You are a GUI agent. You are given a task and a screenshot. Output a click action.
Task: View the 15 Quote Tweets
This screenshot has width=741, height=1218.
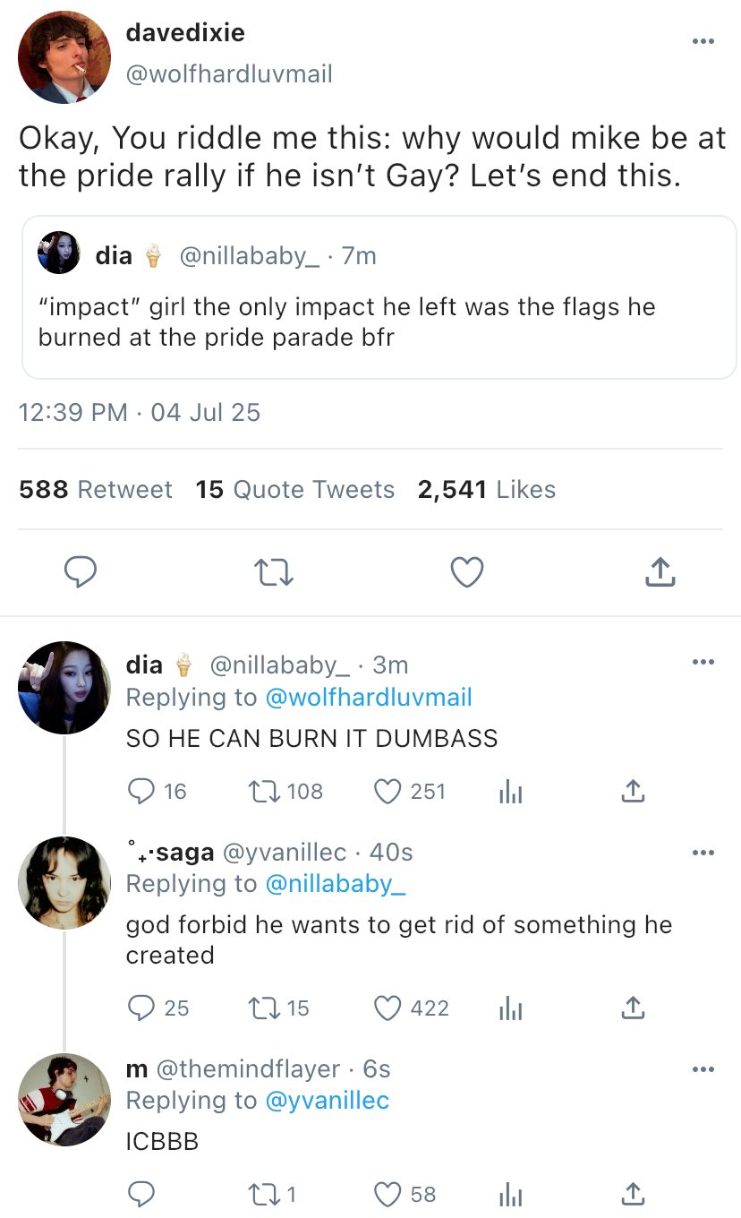pyautogui.click(x=295, y=490)
